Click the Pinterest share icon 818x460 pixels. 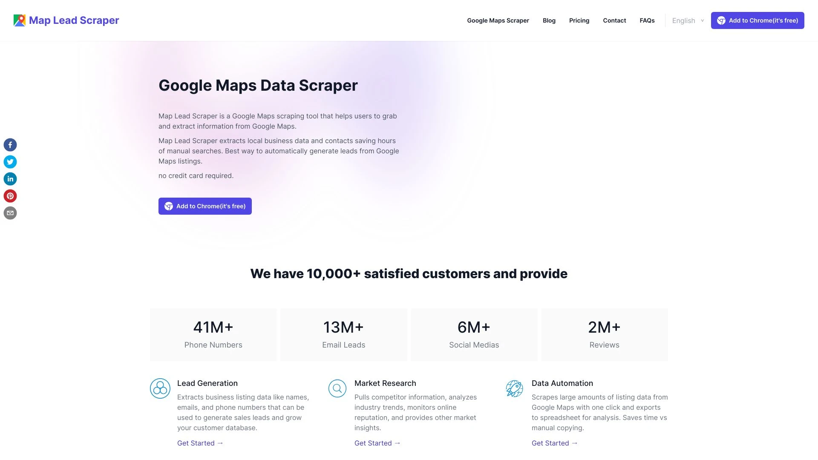click(x=10, y=196)
